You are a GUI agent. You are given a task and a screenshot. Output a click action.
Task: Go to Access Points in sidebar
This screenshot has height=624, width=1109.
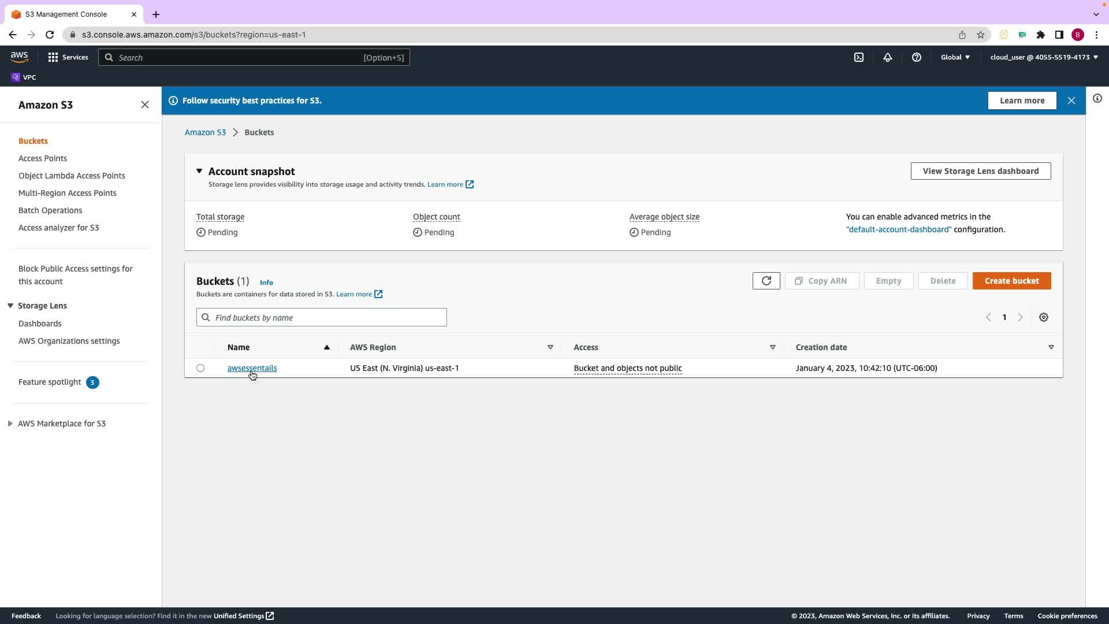point(43,158)
